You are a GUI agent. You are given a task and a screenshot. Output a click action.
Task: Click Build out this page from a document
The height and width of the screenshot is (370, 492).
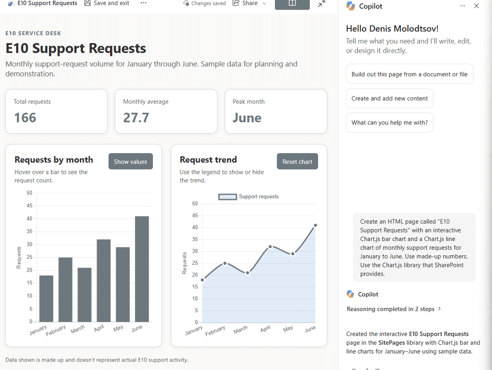410,74
